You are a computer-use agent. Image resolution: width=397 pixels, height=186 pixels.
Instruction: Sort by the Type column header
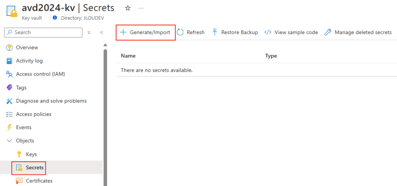[271, 56]
